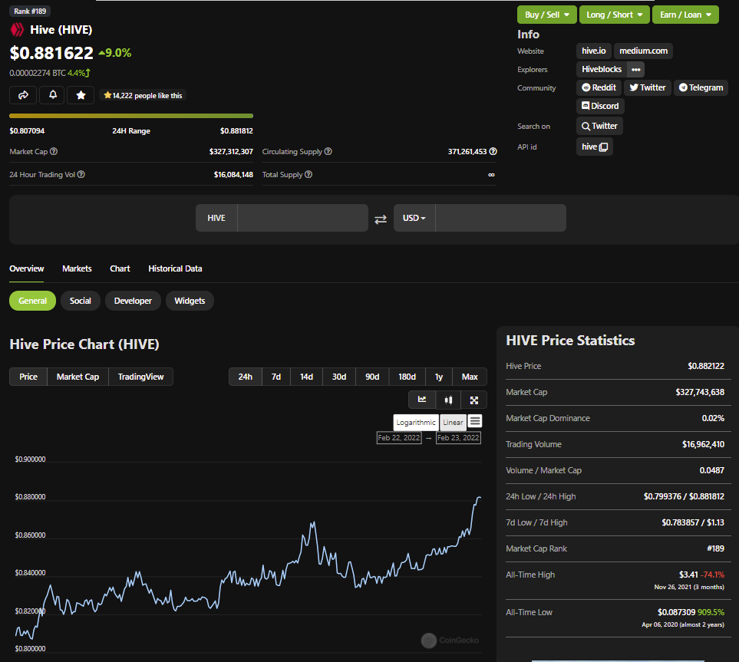Open Long / Short dropdown
Viewport: 739px width, 662px height.
(615, 15)
